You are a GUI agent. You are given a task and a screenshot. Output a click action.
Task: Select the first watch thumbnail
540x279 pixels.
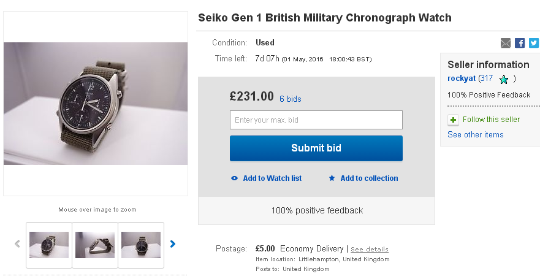tap(49, 245)
